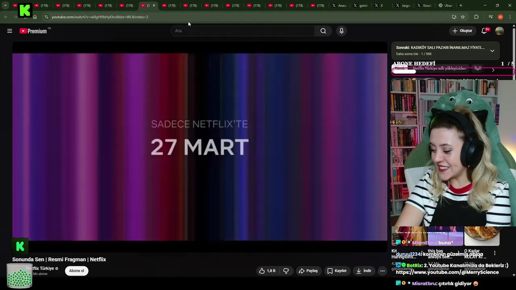Click the magnifier search button
Image resolution: width=516 pixels, height=290 pixels.
323,31
